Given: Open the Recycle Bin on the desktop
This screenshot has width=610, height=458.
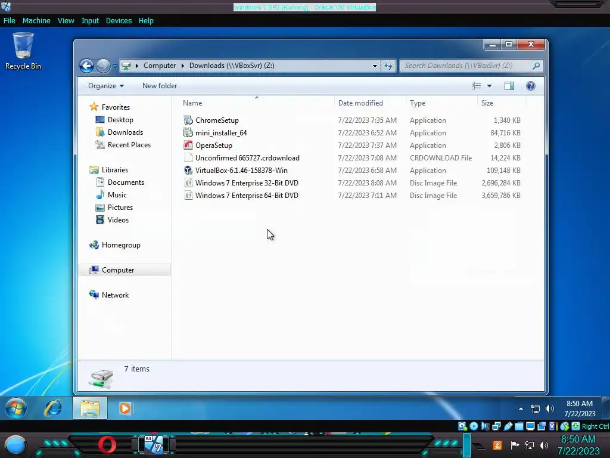Looking at the screenshot, I should [x=23, y=51].
